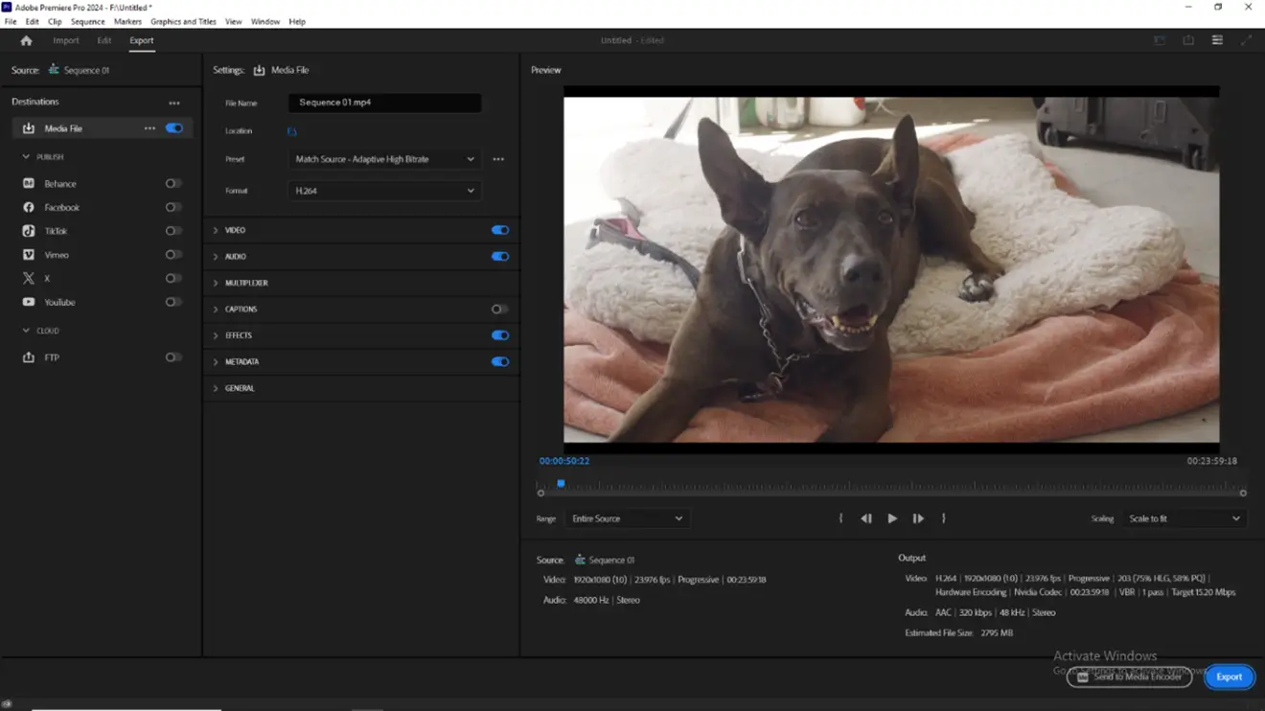Click the Vimeo destination icon

(x=29, y=255)
